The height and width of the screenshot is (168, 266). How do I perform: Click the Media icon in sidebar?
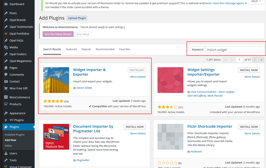6,47
